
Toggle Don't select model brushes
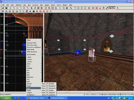click(89, 8)
